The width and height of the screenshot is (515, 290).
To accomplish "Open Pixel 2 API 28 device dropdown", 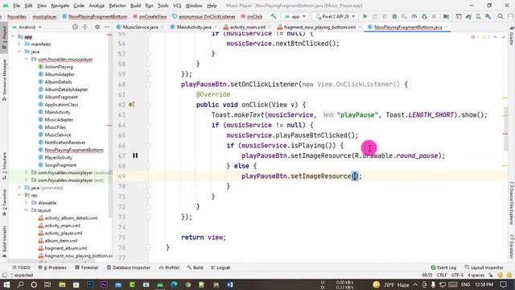I will point(335,16).
